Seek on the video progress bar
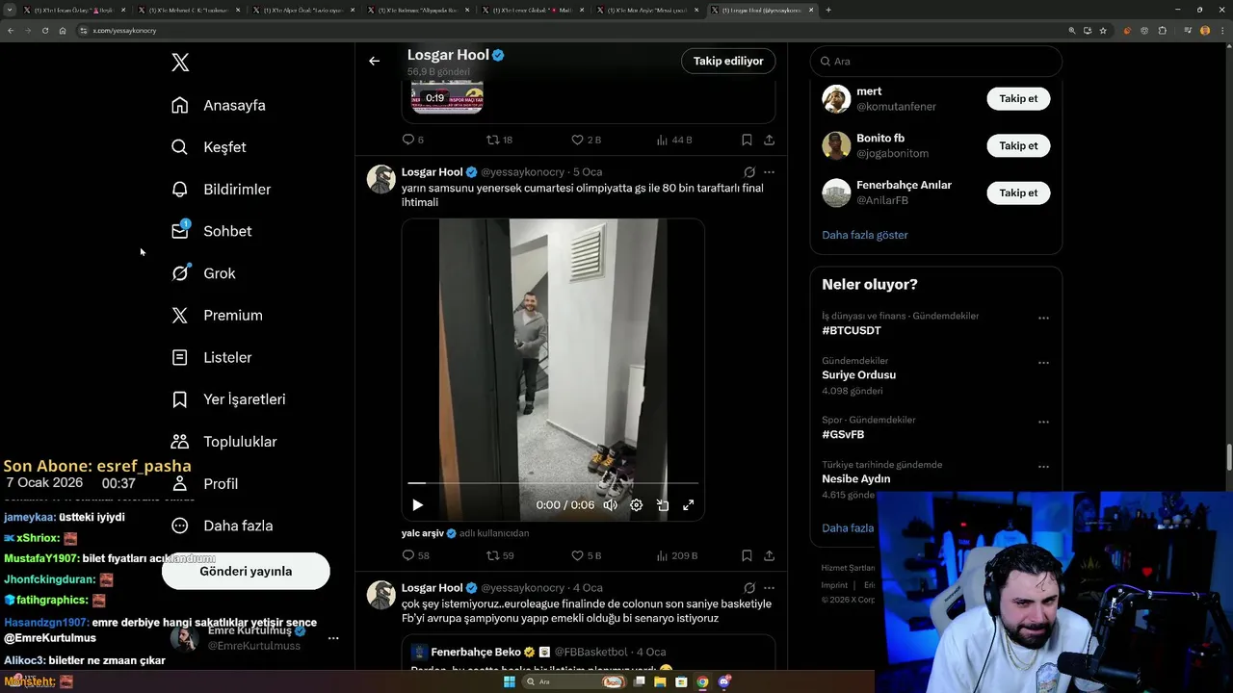 tap(553, 483)
